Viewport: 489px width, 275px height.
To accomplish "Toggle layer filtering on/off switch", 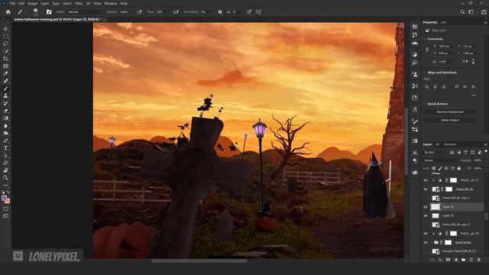I will [x=486, y=151].
